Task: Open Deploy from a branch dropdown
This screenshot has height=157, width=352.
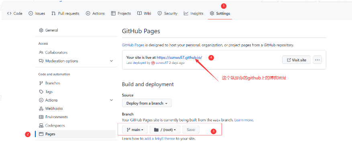Action: click(147, 103)
